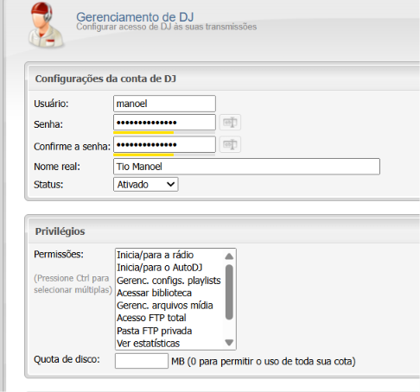Focus the Confirme a senha field
The image size is (420, 392).
tap(164, 144)
